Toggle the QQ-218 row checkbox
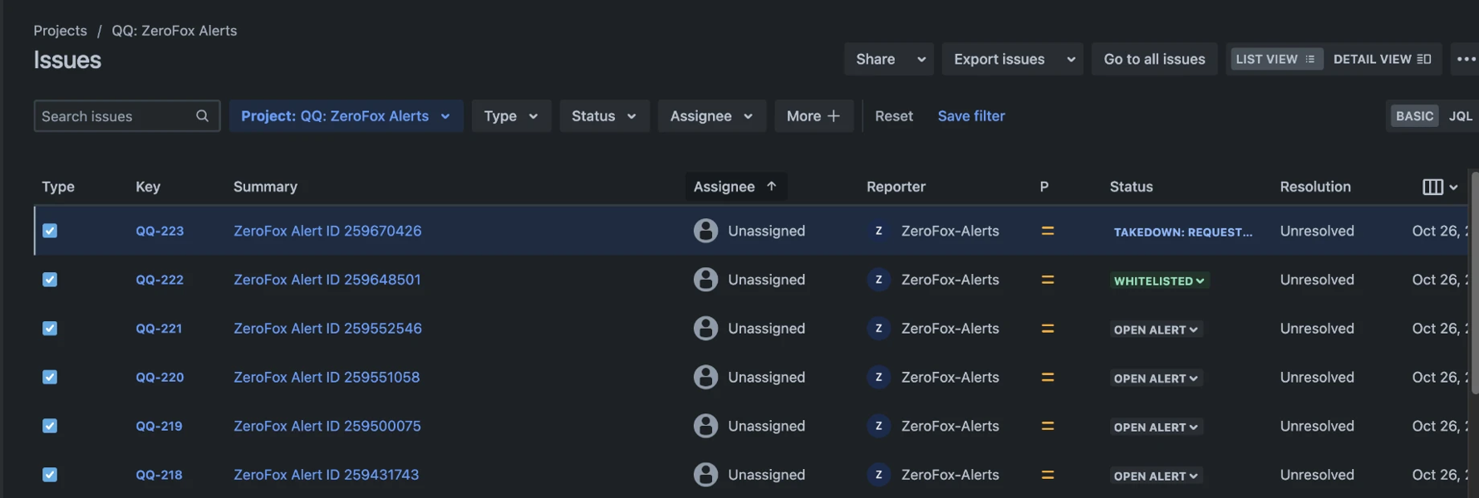This screenshot has height=498, width=1479. (x=50, y=475)
